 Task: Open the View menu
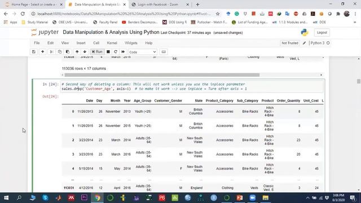pyautogui.click(x=65, y=43)
